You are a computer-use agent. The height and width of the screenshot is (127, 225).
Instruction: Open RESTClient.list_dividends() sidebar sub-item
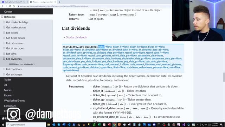pos(22,64)
